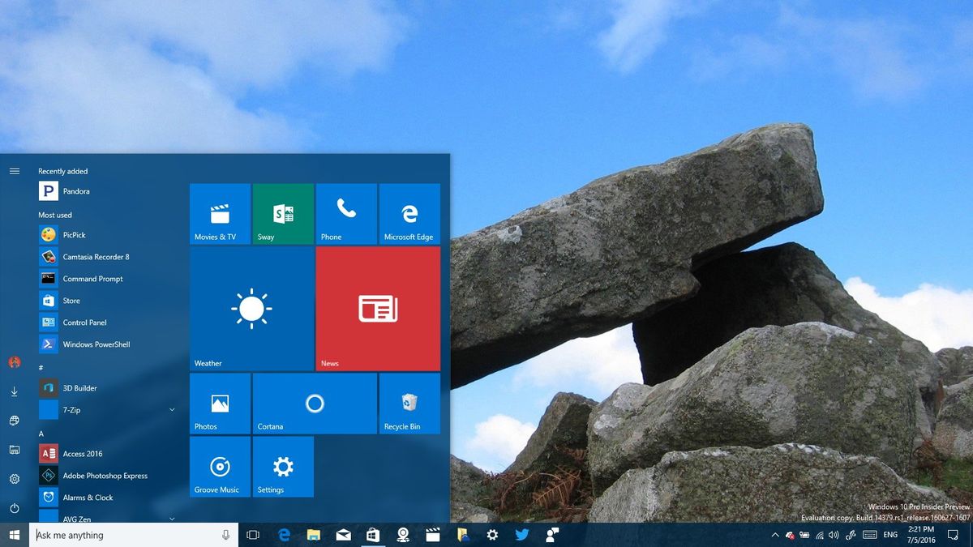
Task: Launch Windows PowerShell from Most used
Action: coord(97,344)
